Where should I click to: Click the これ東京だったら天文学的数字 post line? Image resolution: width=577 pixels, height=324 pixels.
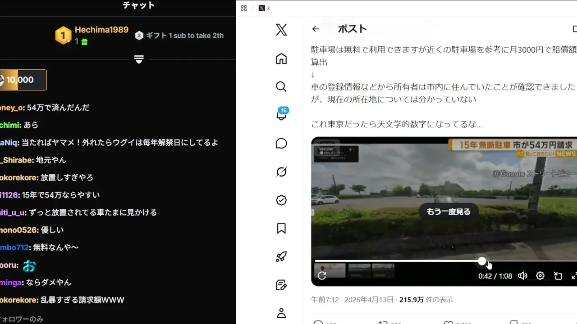point(397,124)
